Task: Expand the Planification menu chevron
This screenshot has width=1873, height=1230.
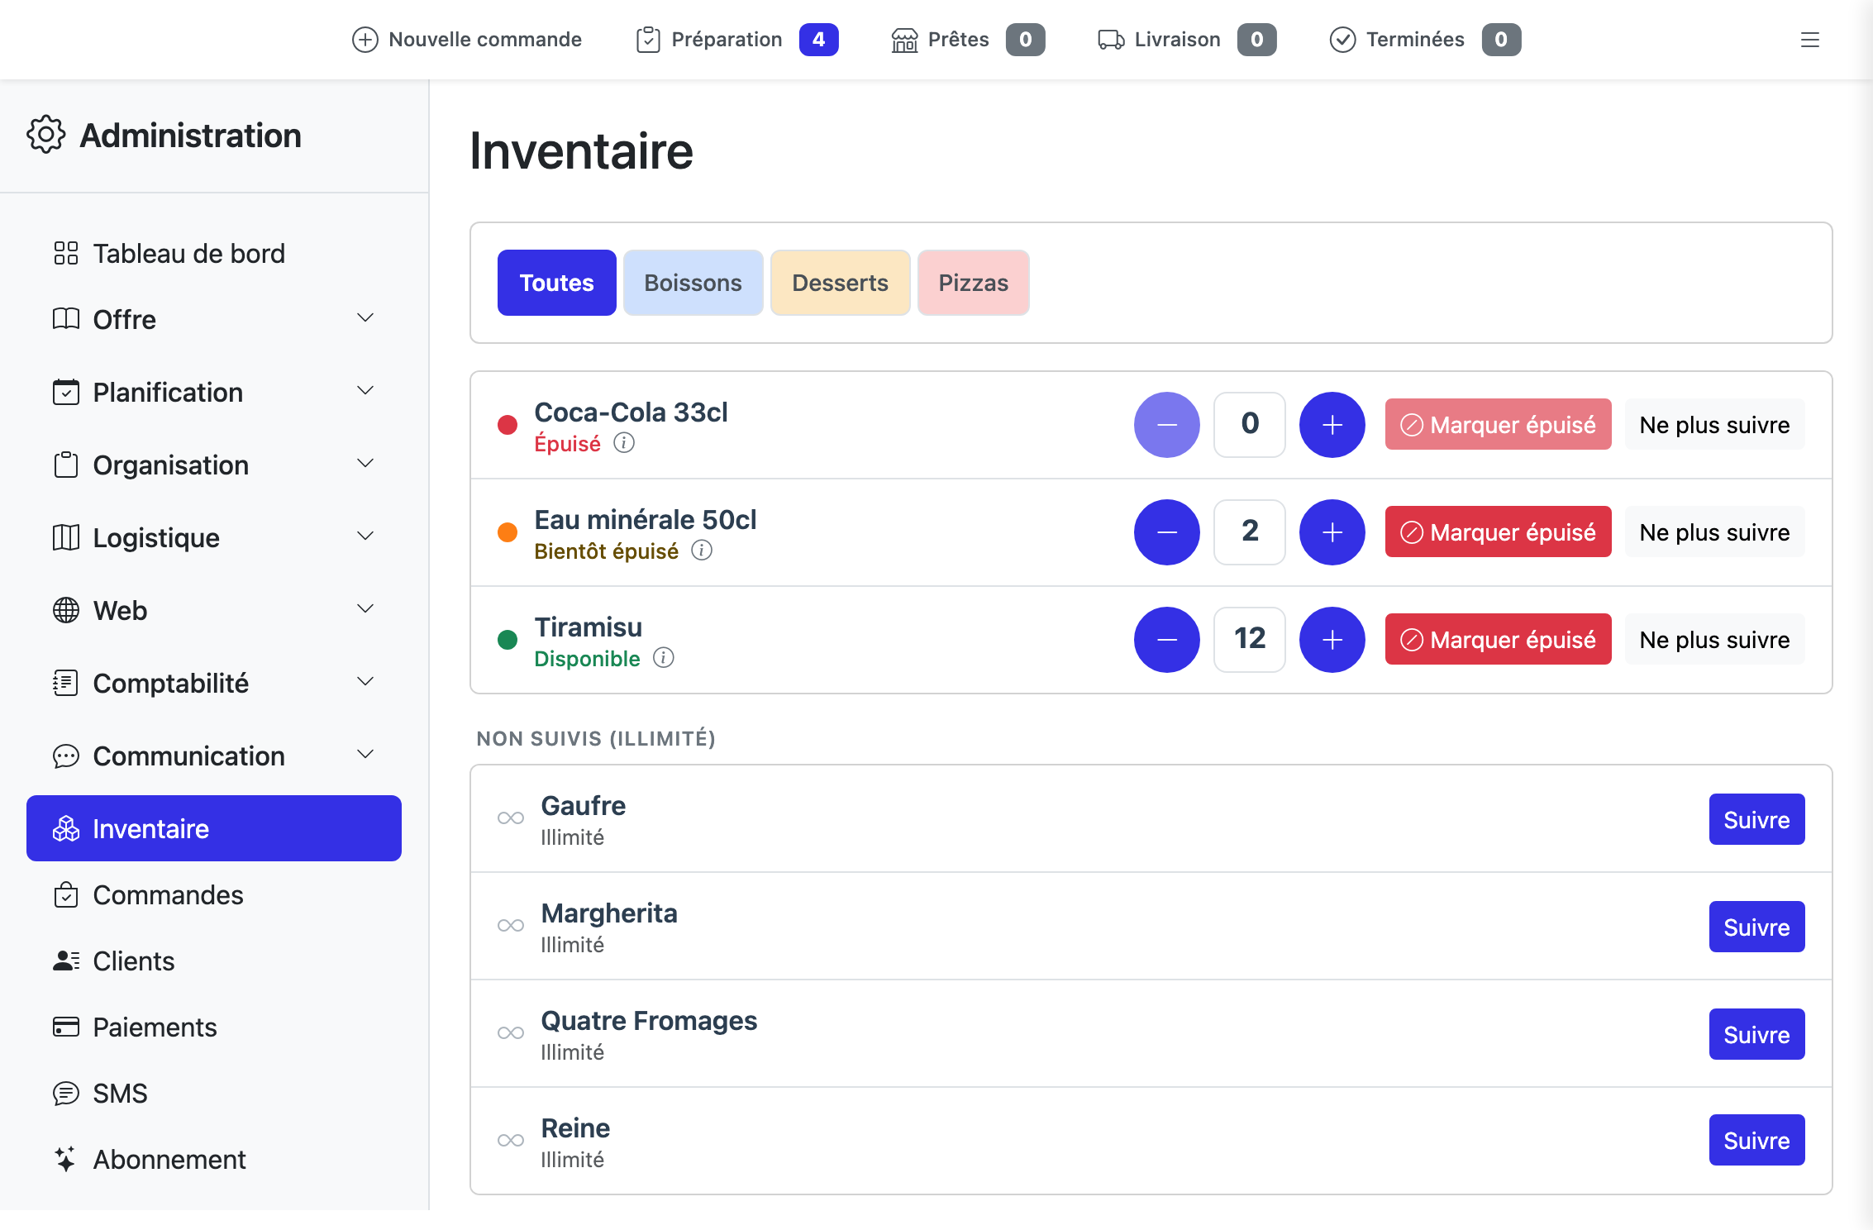Action: [365, 391]
